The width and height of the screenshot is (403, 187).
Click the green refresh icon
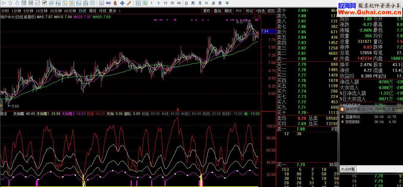145,3
